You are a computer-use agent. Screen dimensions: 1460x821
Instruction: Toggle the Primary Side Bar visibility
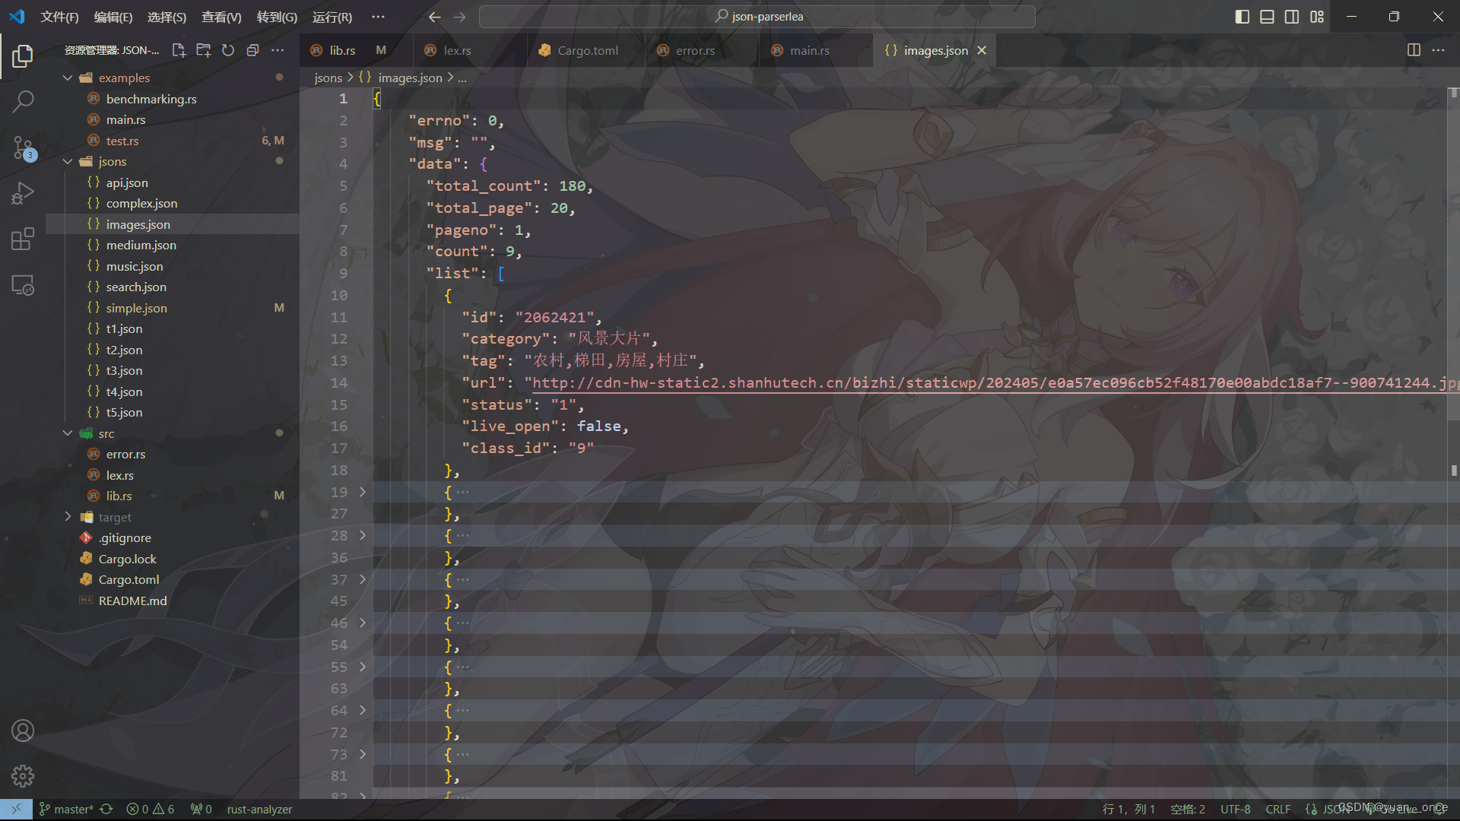tap(1243, 17)
